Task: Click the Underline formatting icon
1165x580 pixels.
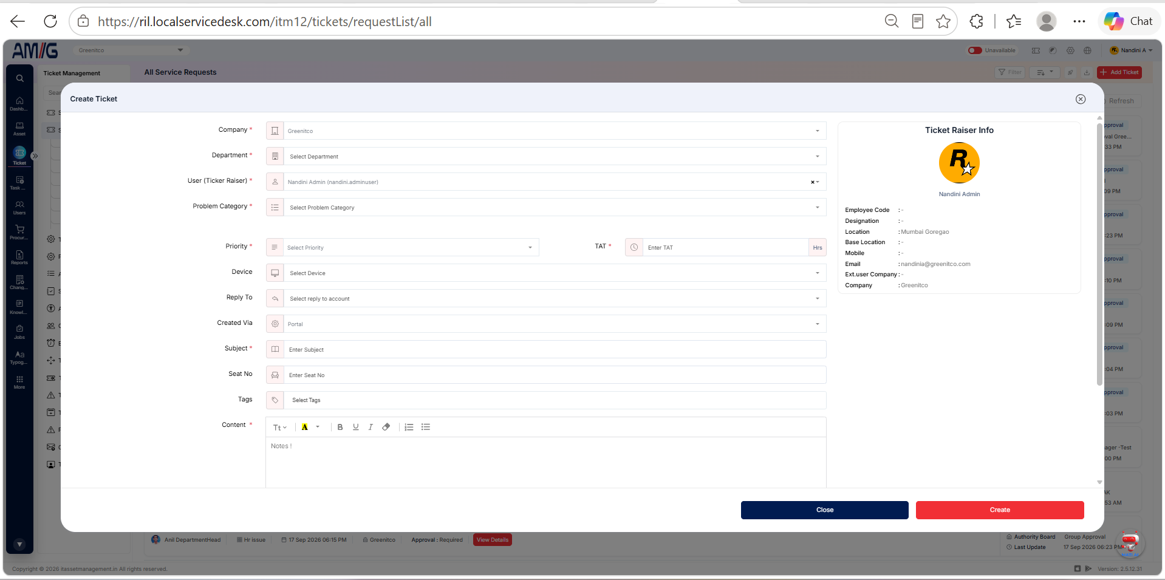Action: pyautogui.click(x=356, y=427)
